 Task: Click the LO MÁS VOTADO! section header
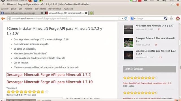click(x=150, y=69)
